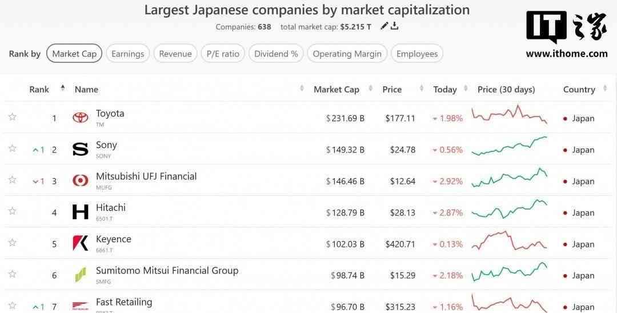Sort table by the Rank column
617x313 pixels.
click(x=39, y=89)
